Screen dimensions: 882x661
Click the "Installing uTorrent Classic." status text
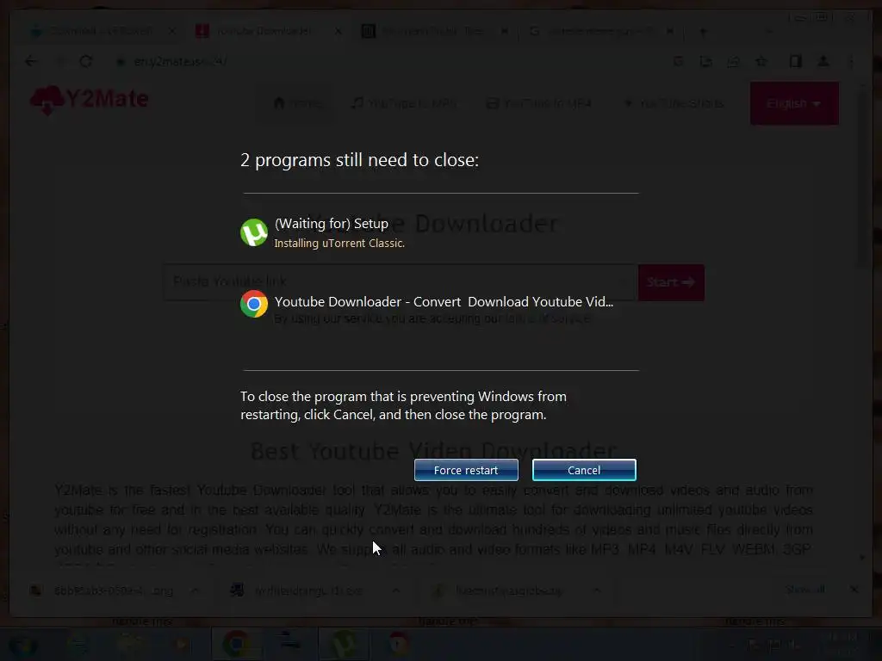(339, 244)
